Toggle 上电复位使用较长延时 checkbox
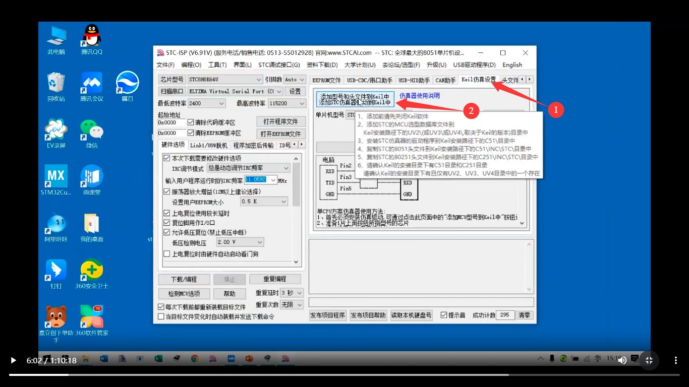 tap(167, 213)
